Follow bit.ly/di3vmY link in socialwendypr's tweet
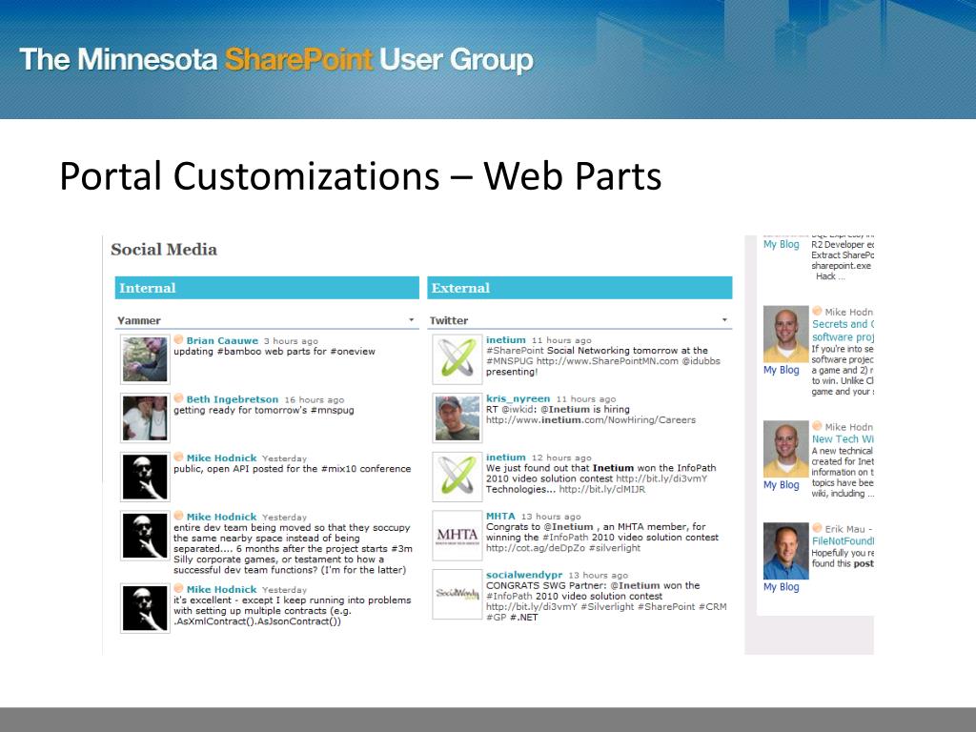976x732 pixels. tap(532, 606)
